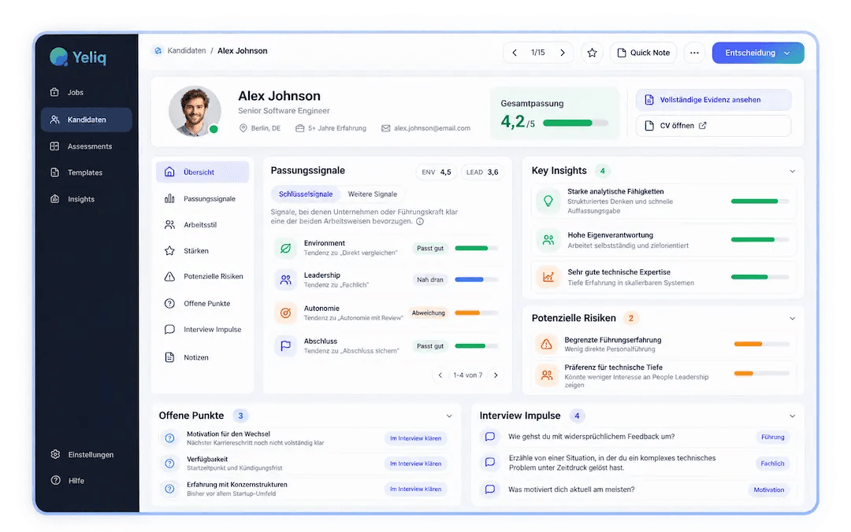Click the chat icon for Was motiviert dich
Screen dimensions: 851x532
489,490
